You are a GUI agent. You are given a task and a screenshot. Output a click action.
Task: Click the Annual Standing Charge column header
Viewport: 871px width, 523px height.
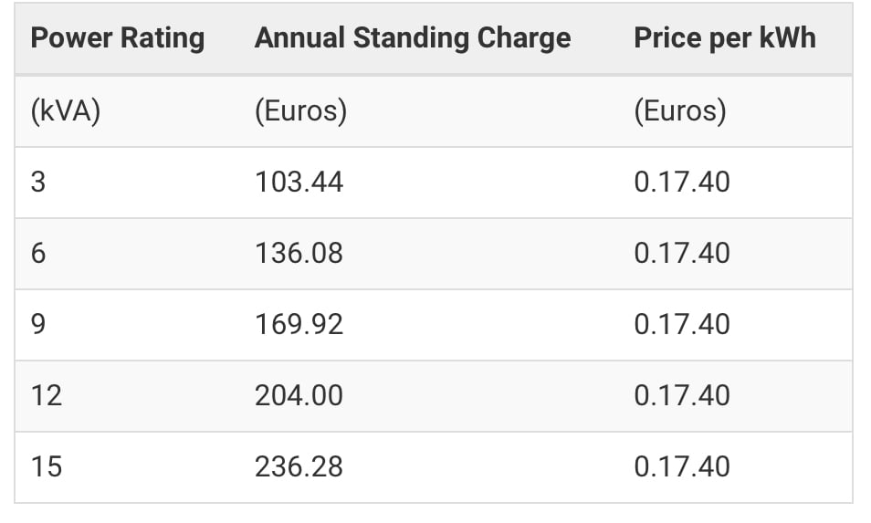tap(413, 38)
